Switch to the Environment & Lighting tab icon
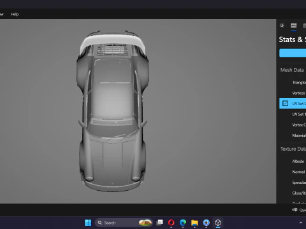 pyautogui.click(x=282, y=25)
